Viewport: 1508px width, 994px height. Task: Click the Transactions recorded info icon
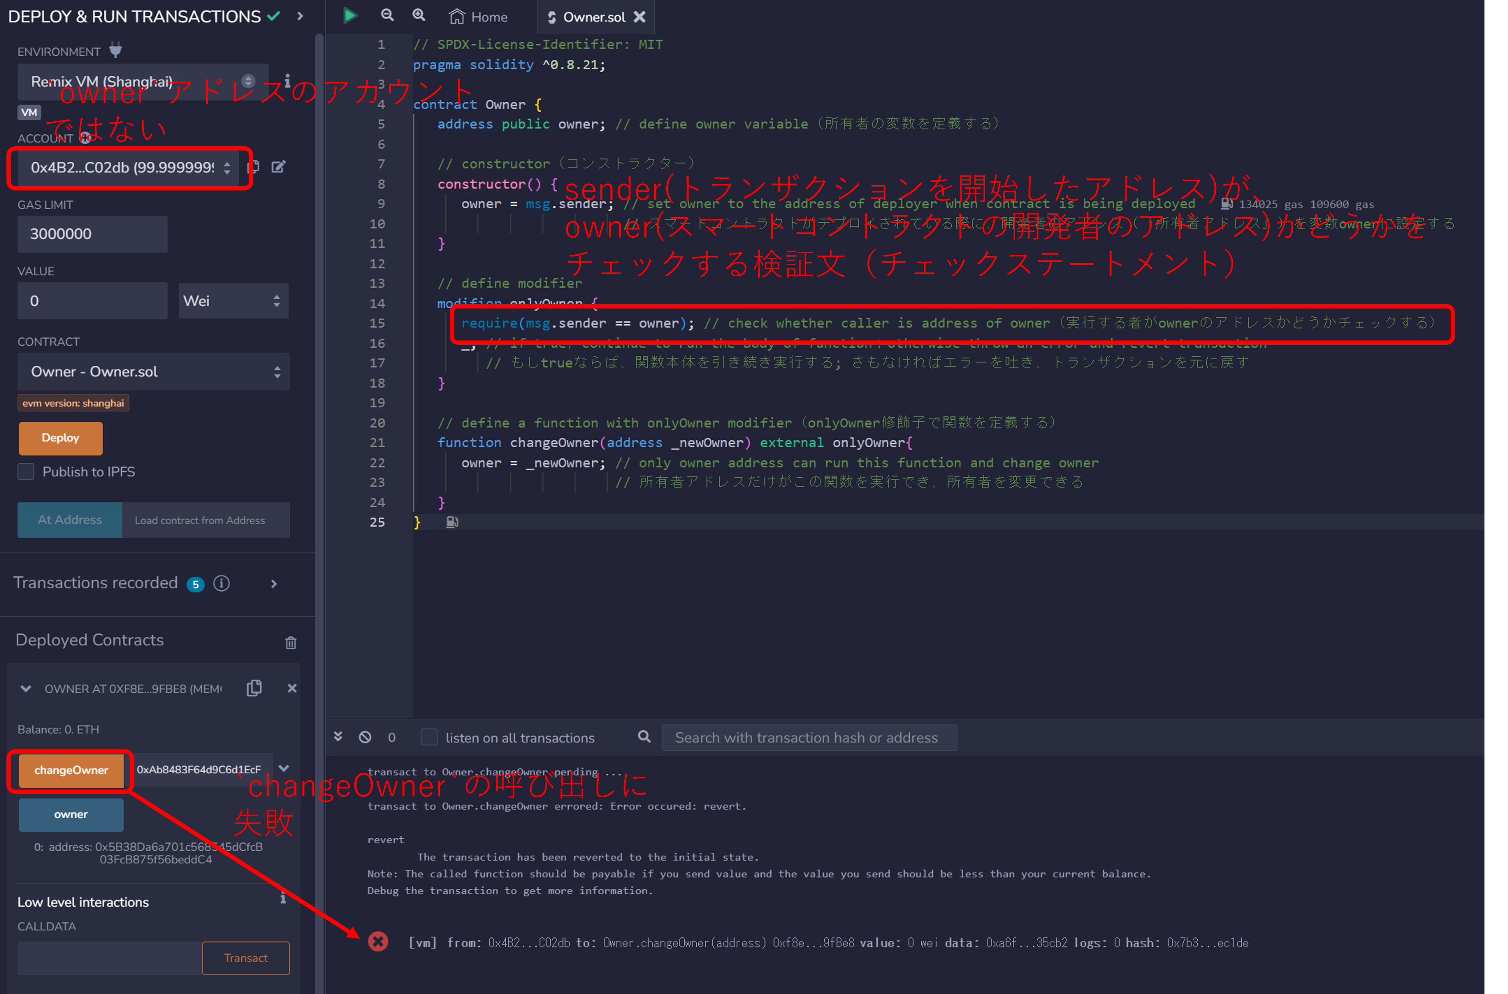point(221,583)
